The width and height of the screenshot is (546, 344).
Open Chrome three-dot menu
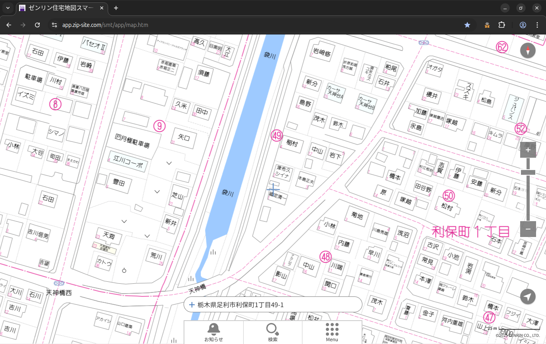pos(537,25)
